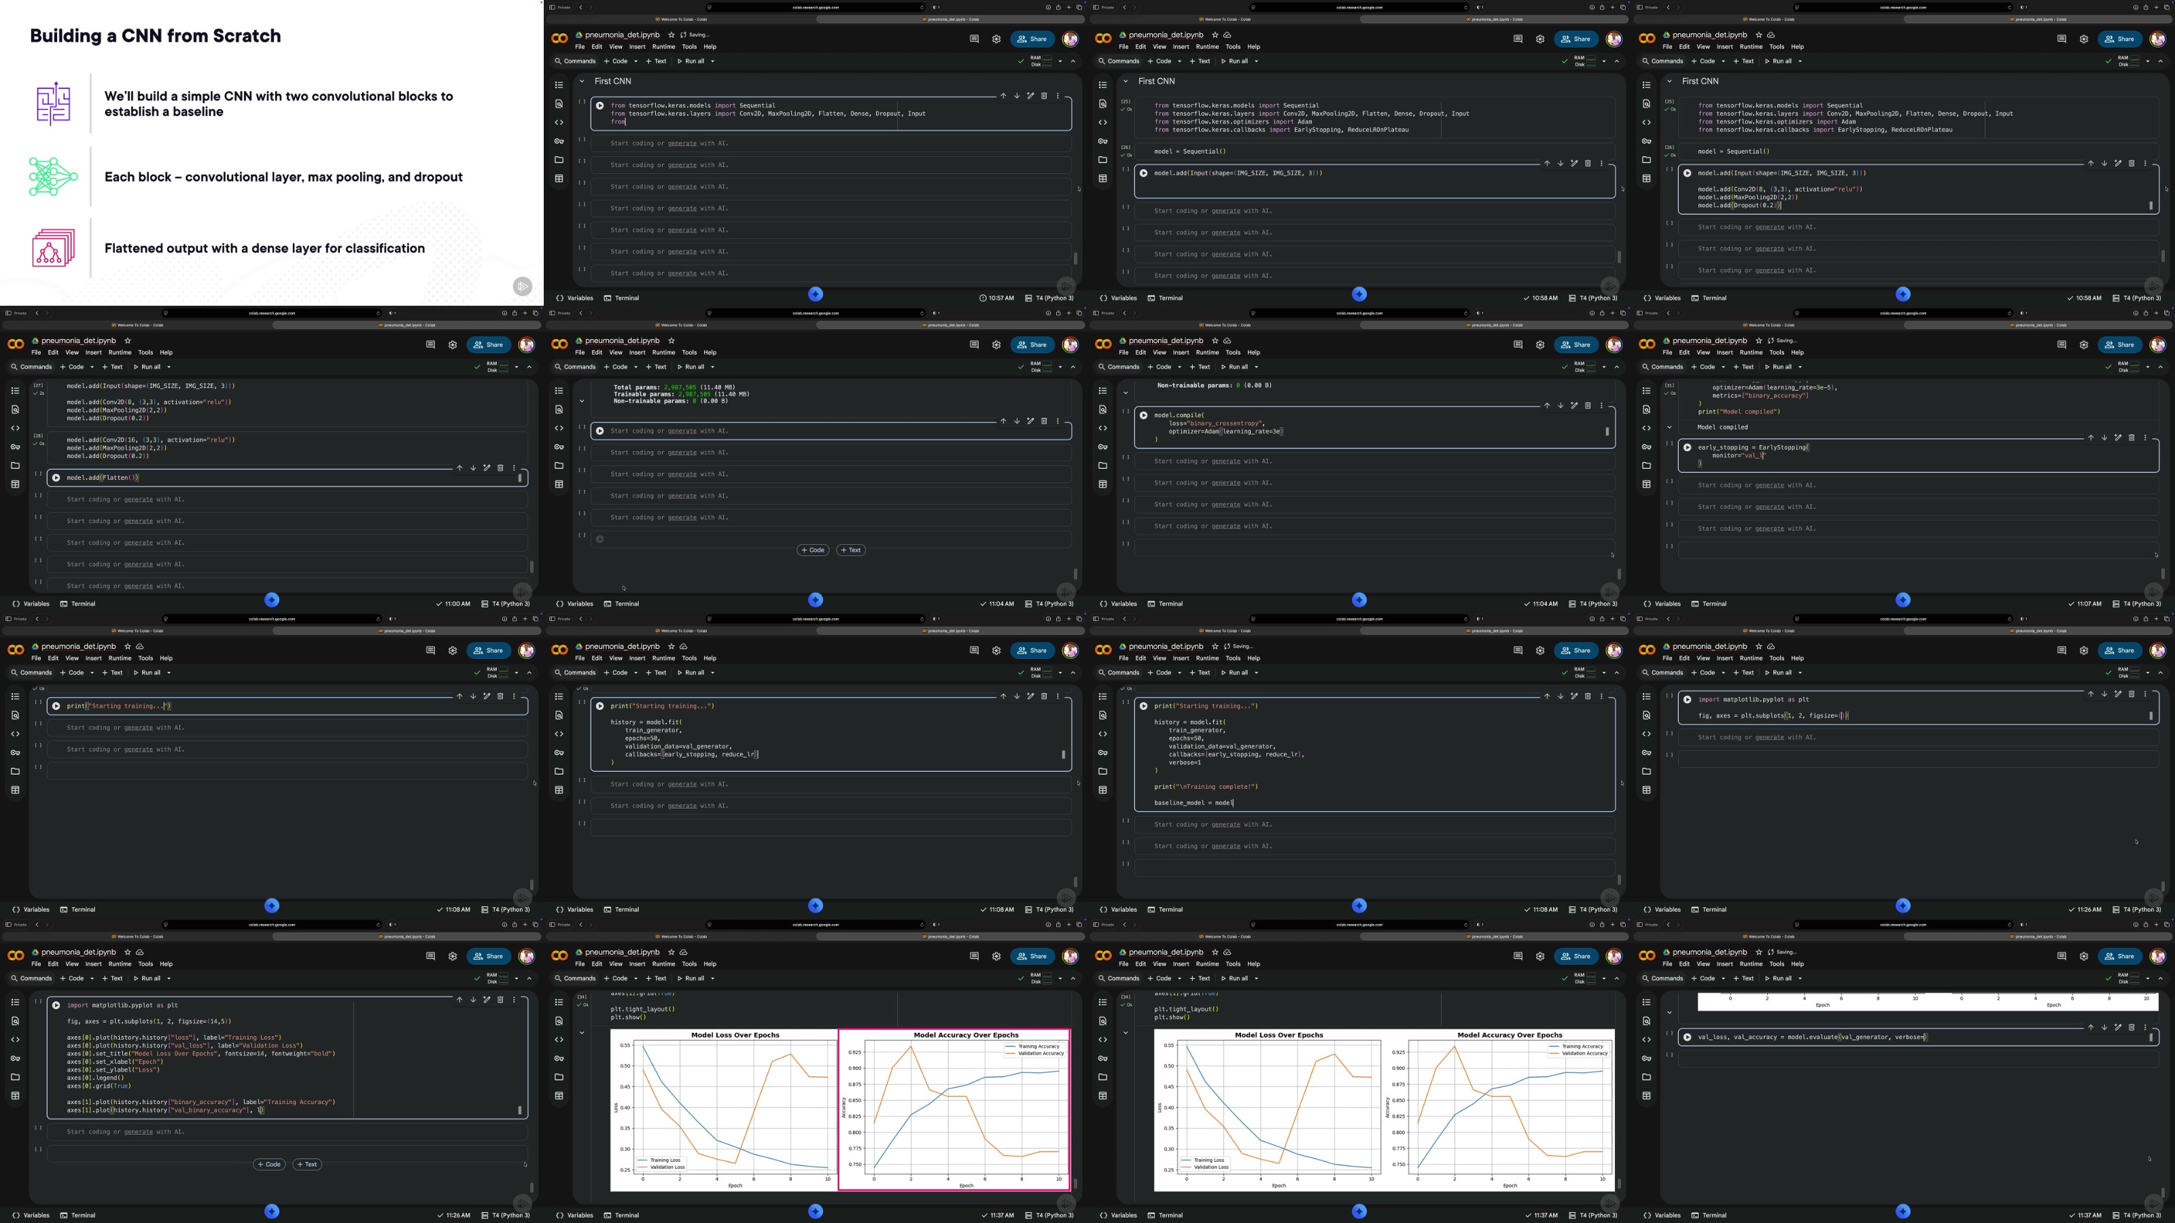Click notebook scrollbar in 10:57 AM panel

click(x=1075, y=258)
